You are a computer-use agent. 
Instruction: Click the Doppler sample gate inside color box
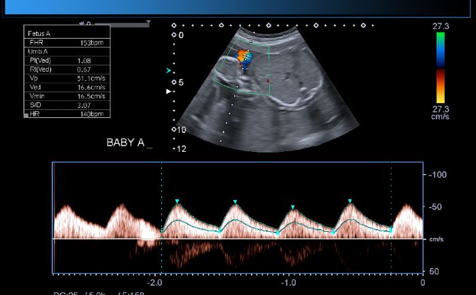point(245,58)
